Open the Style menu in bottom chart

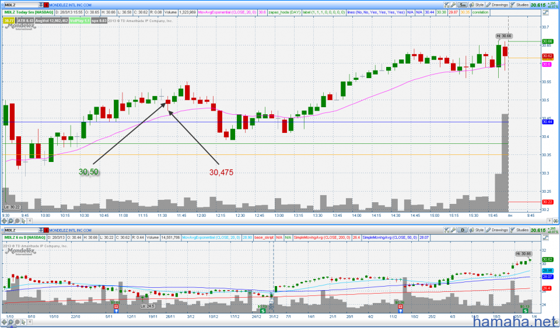[x=477, y=230]
